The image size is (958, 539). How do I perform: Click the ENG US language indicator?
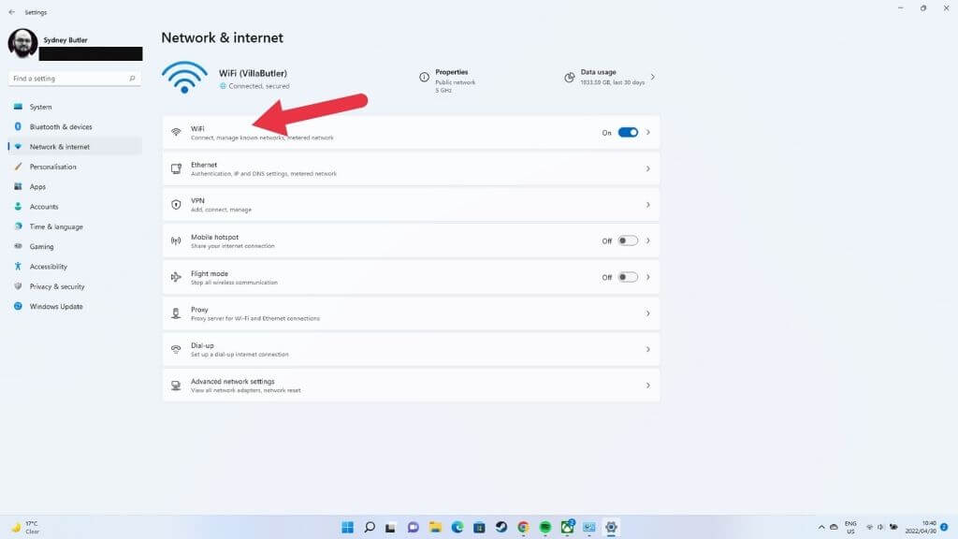click(x=850, y=527)
